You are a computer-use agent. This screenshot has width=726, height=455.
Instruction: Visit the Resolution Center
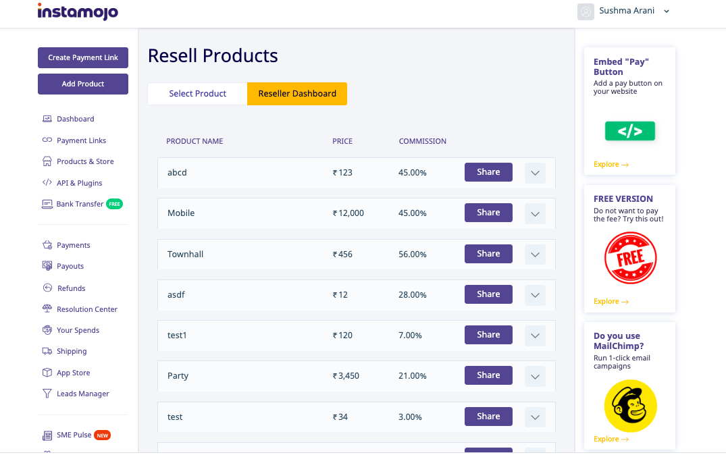click(x=86, y=309)
